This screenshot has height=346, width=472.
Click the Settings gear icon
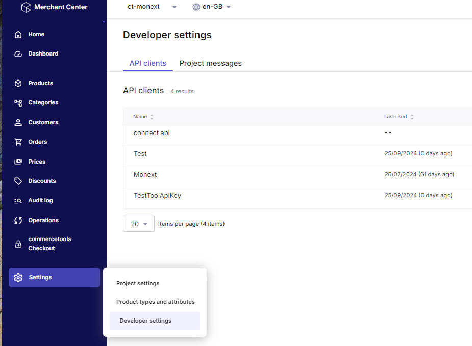pos(18,277)
